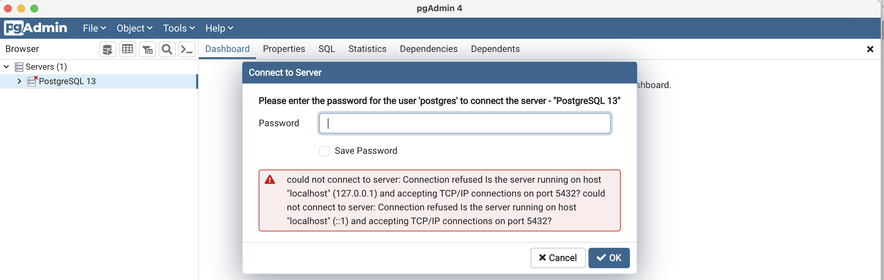The image size is (884, 280).
Task: Click the Password field label
Action: tap(279, 123)
